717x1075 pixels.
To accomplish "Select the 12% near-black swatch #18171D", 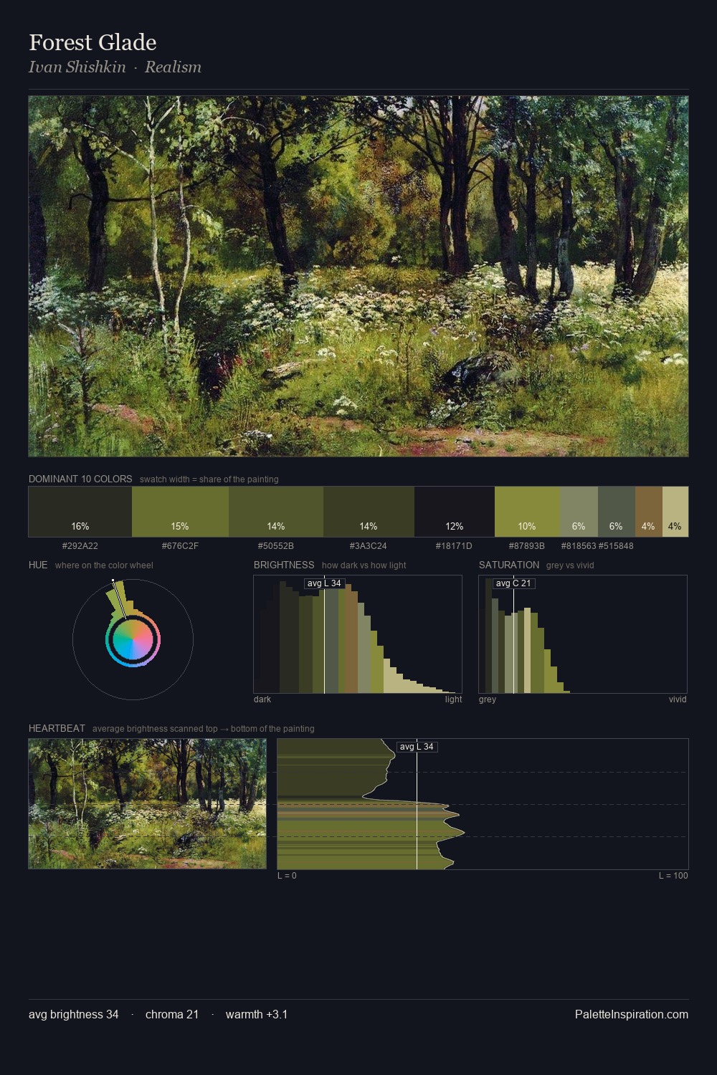I will 455,512.
